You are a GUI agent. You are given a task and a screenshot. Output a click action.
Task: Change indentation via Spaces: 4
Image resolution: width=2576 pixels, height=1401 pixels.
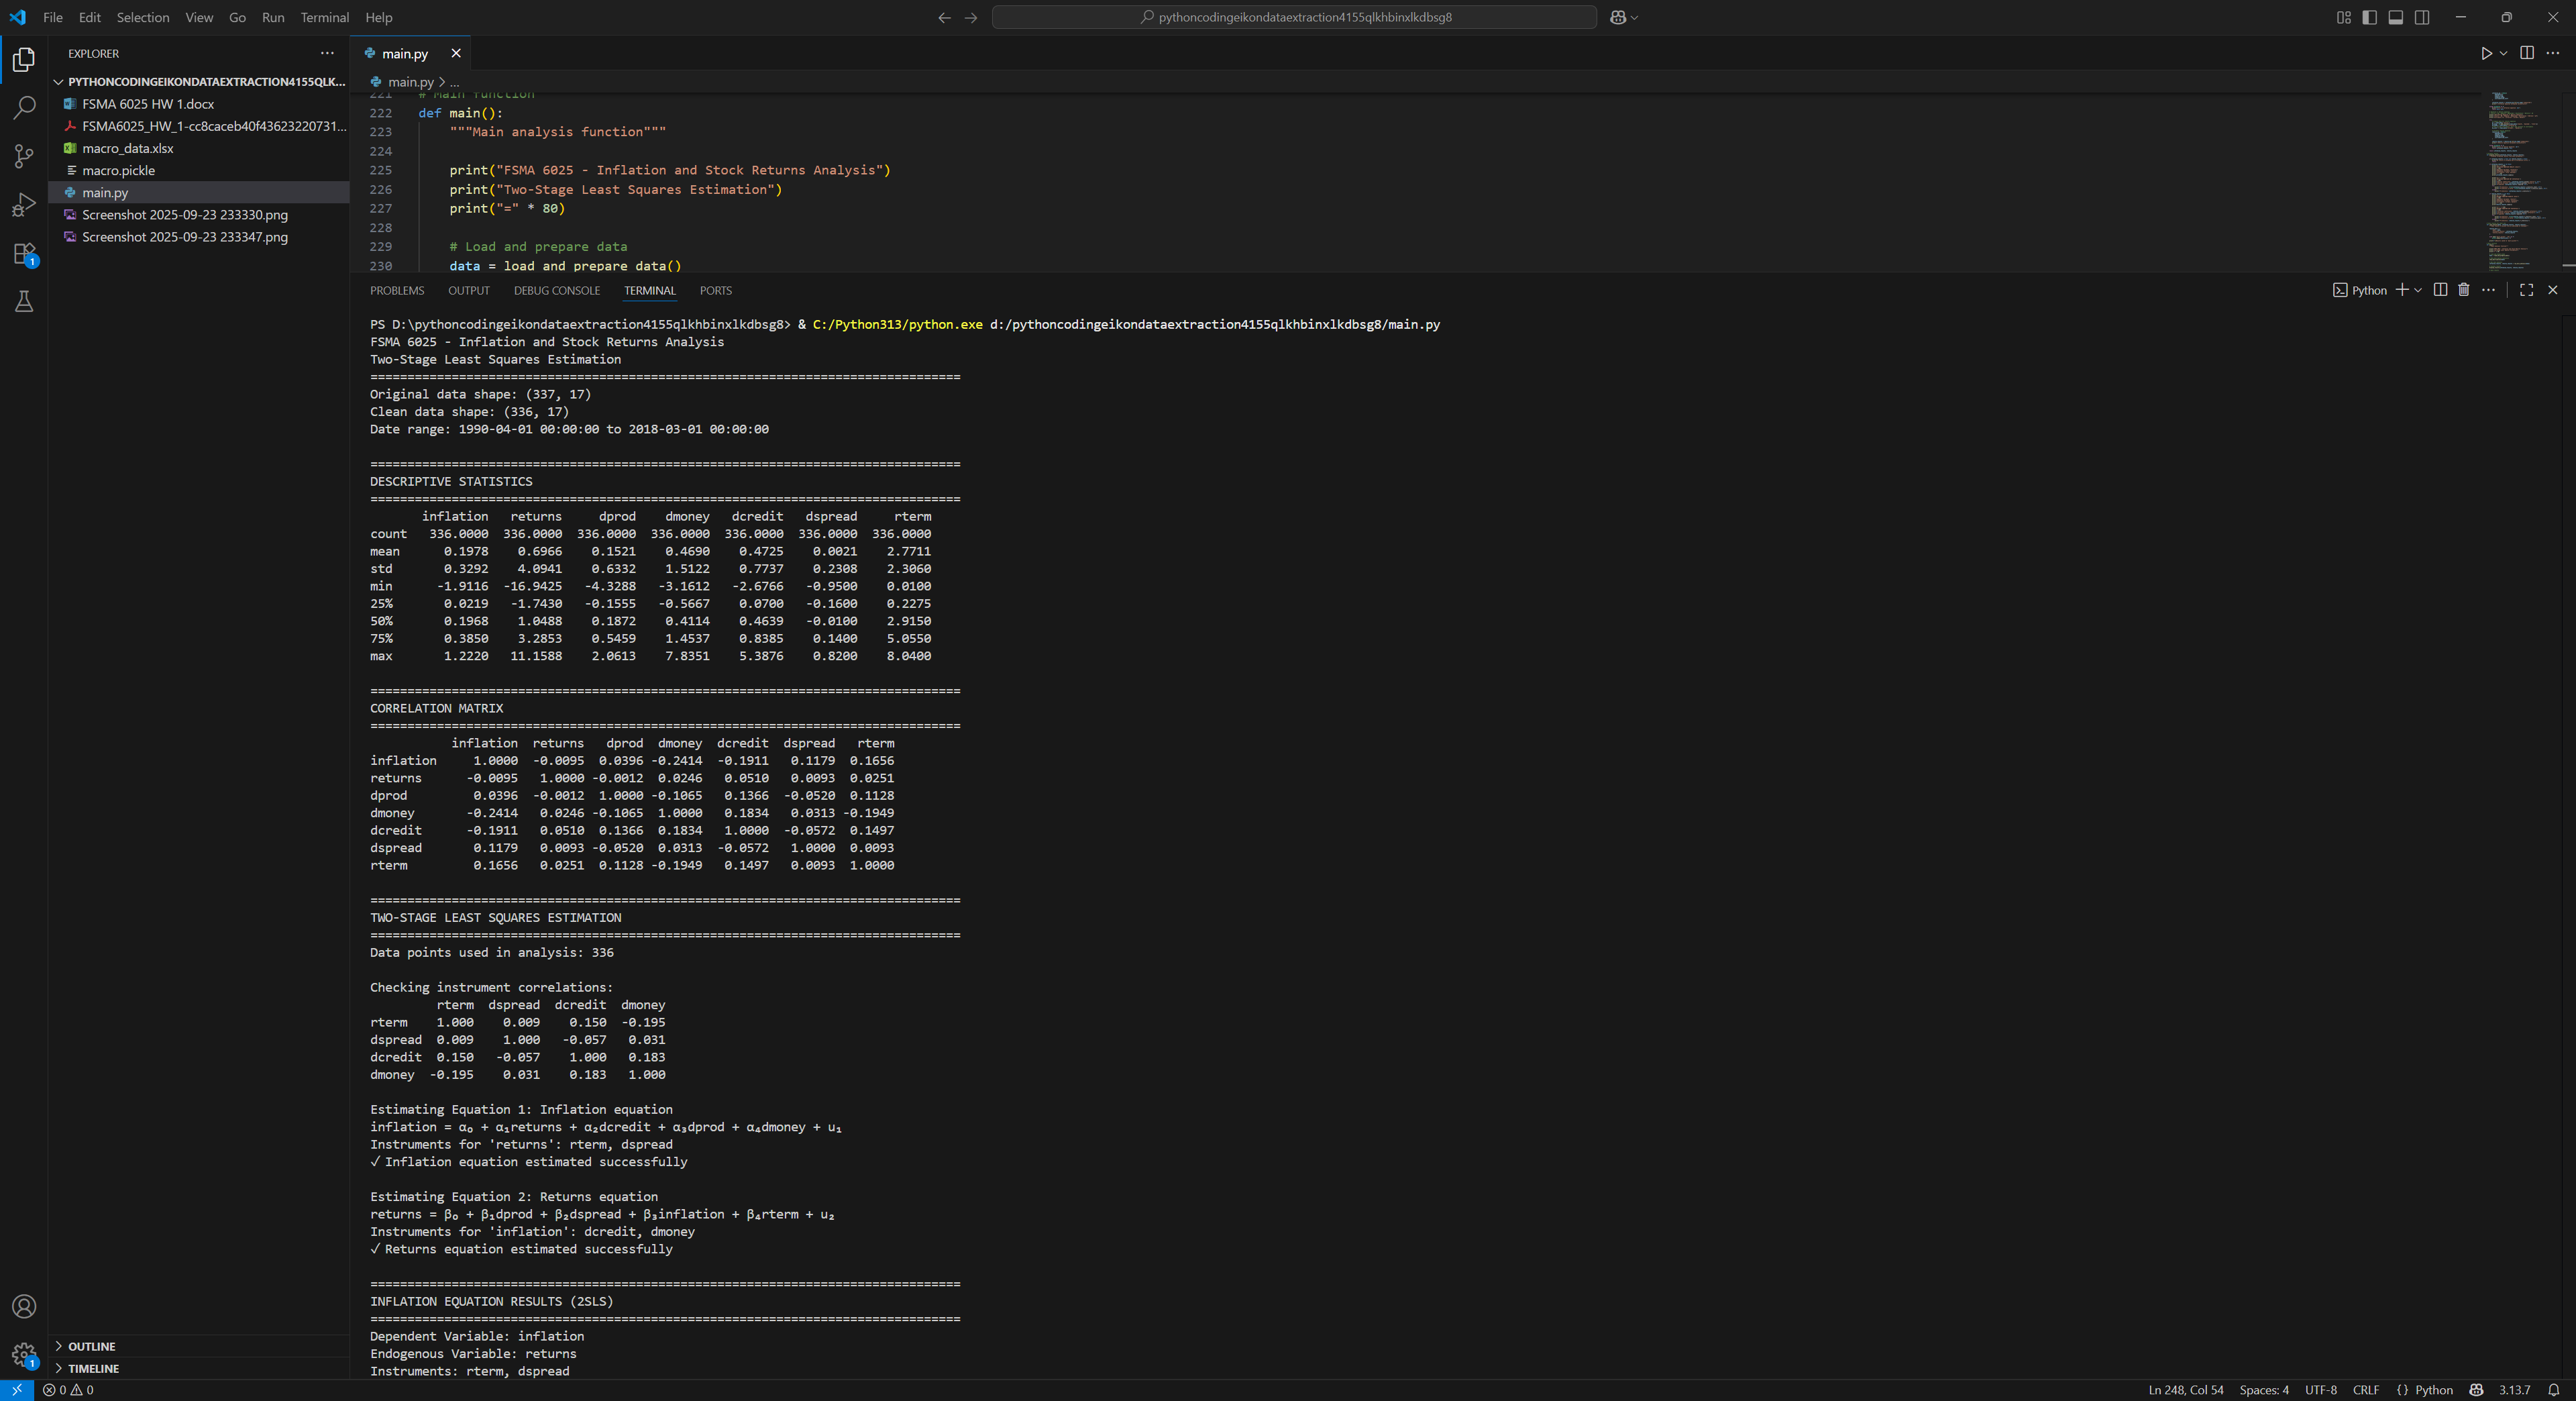click(x=2264, y=1390)
